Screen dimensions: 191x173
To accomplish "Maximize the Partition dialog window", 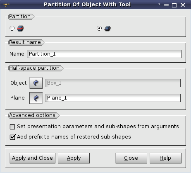I will click(x=174, y=5).
